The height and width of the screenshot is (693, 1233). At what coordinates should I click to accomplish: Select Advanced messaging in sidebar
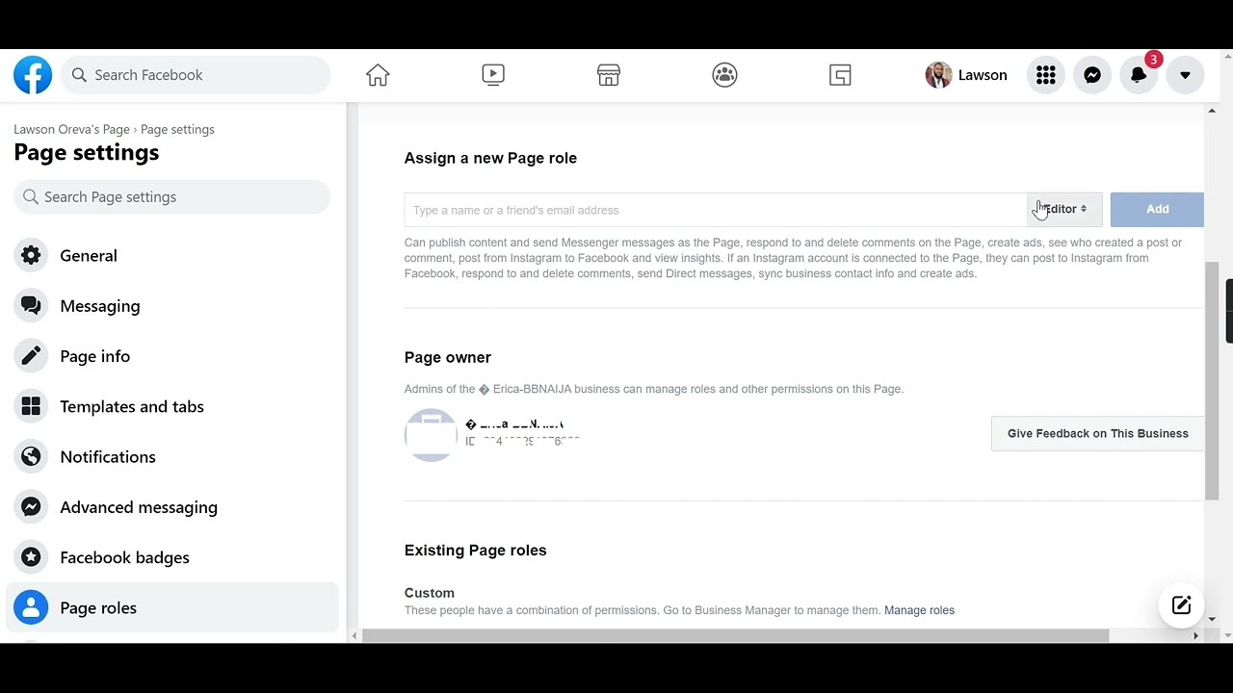(x=172, y=507)
